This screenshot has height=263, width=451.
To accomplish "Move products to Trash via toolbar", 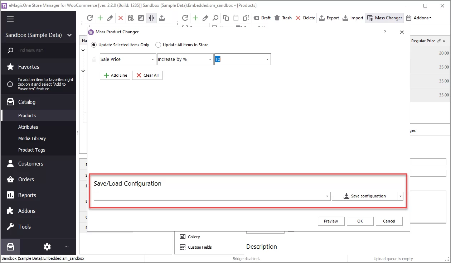I will click(x=283, y=18).
